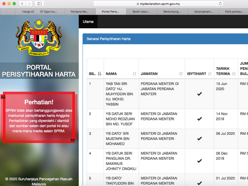Sort by TARIKH TERIMA column arrows
248x186 pixels.
click(x=234, y=74)
